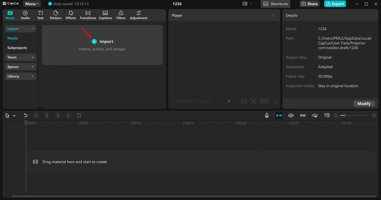Image resolution: width=381 pixels, height=200 pixels.
Task: Select Media in the Import list
Action: coord(13,38)
